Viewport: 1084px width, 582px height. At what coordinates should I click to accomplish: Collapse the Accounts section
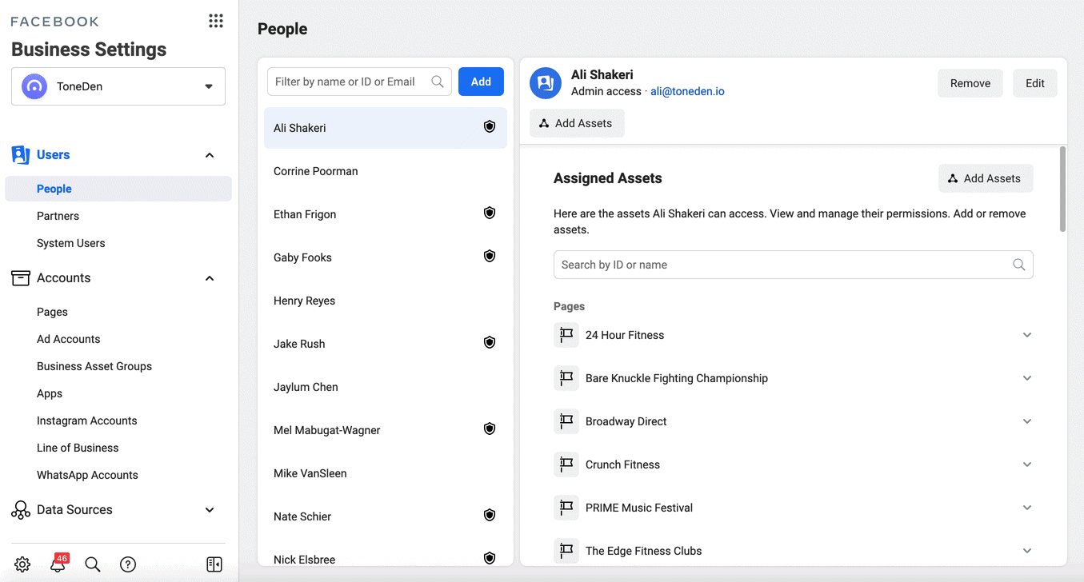(210, 278)
